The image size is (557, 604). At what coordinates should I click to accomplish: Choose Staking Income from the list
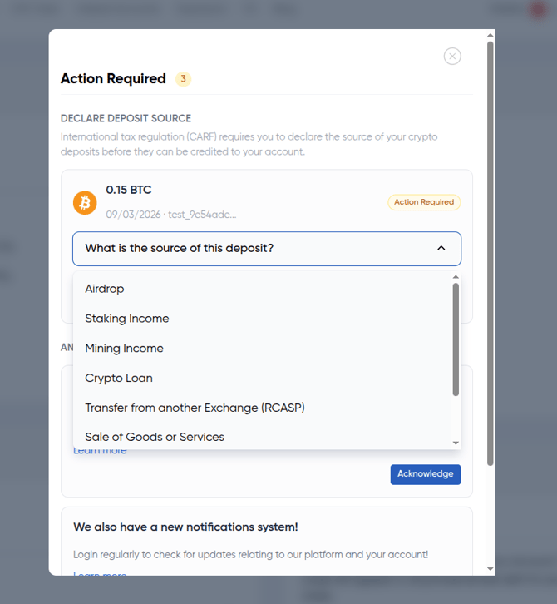[x=127, y=319]
